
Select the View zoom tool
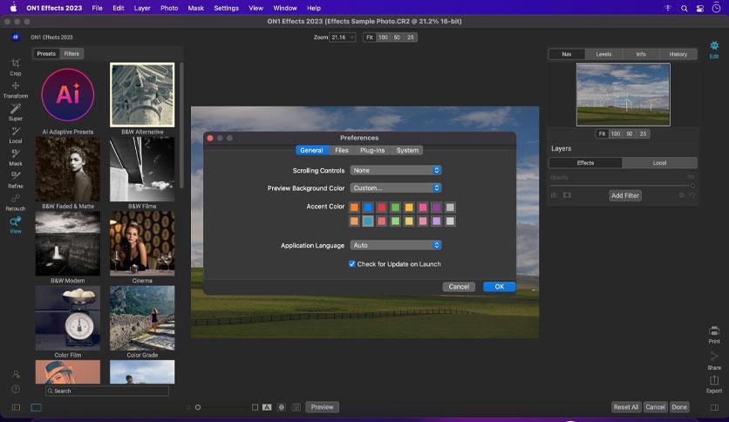(16, 225)
